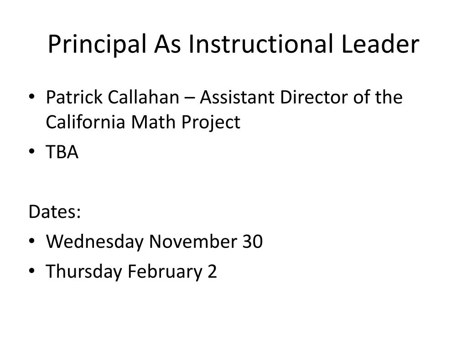The height and width of the screenshot is (350, 467).
Task: Click the bullet before Patrick Callahan
Action: click(x=32, y=97)
